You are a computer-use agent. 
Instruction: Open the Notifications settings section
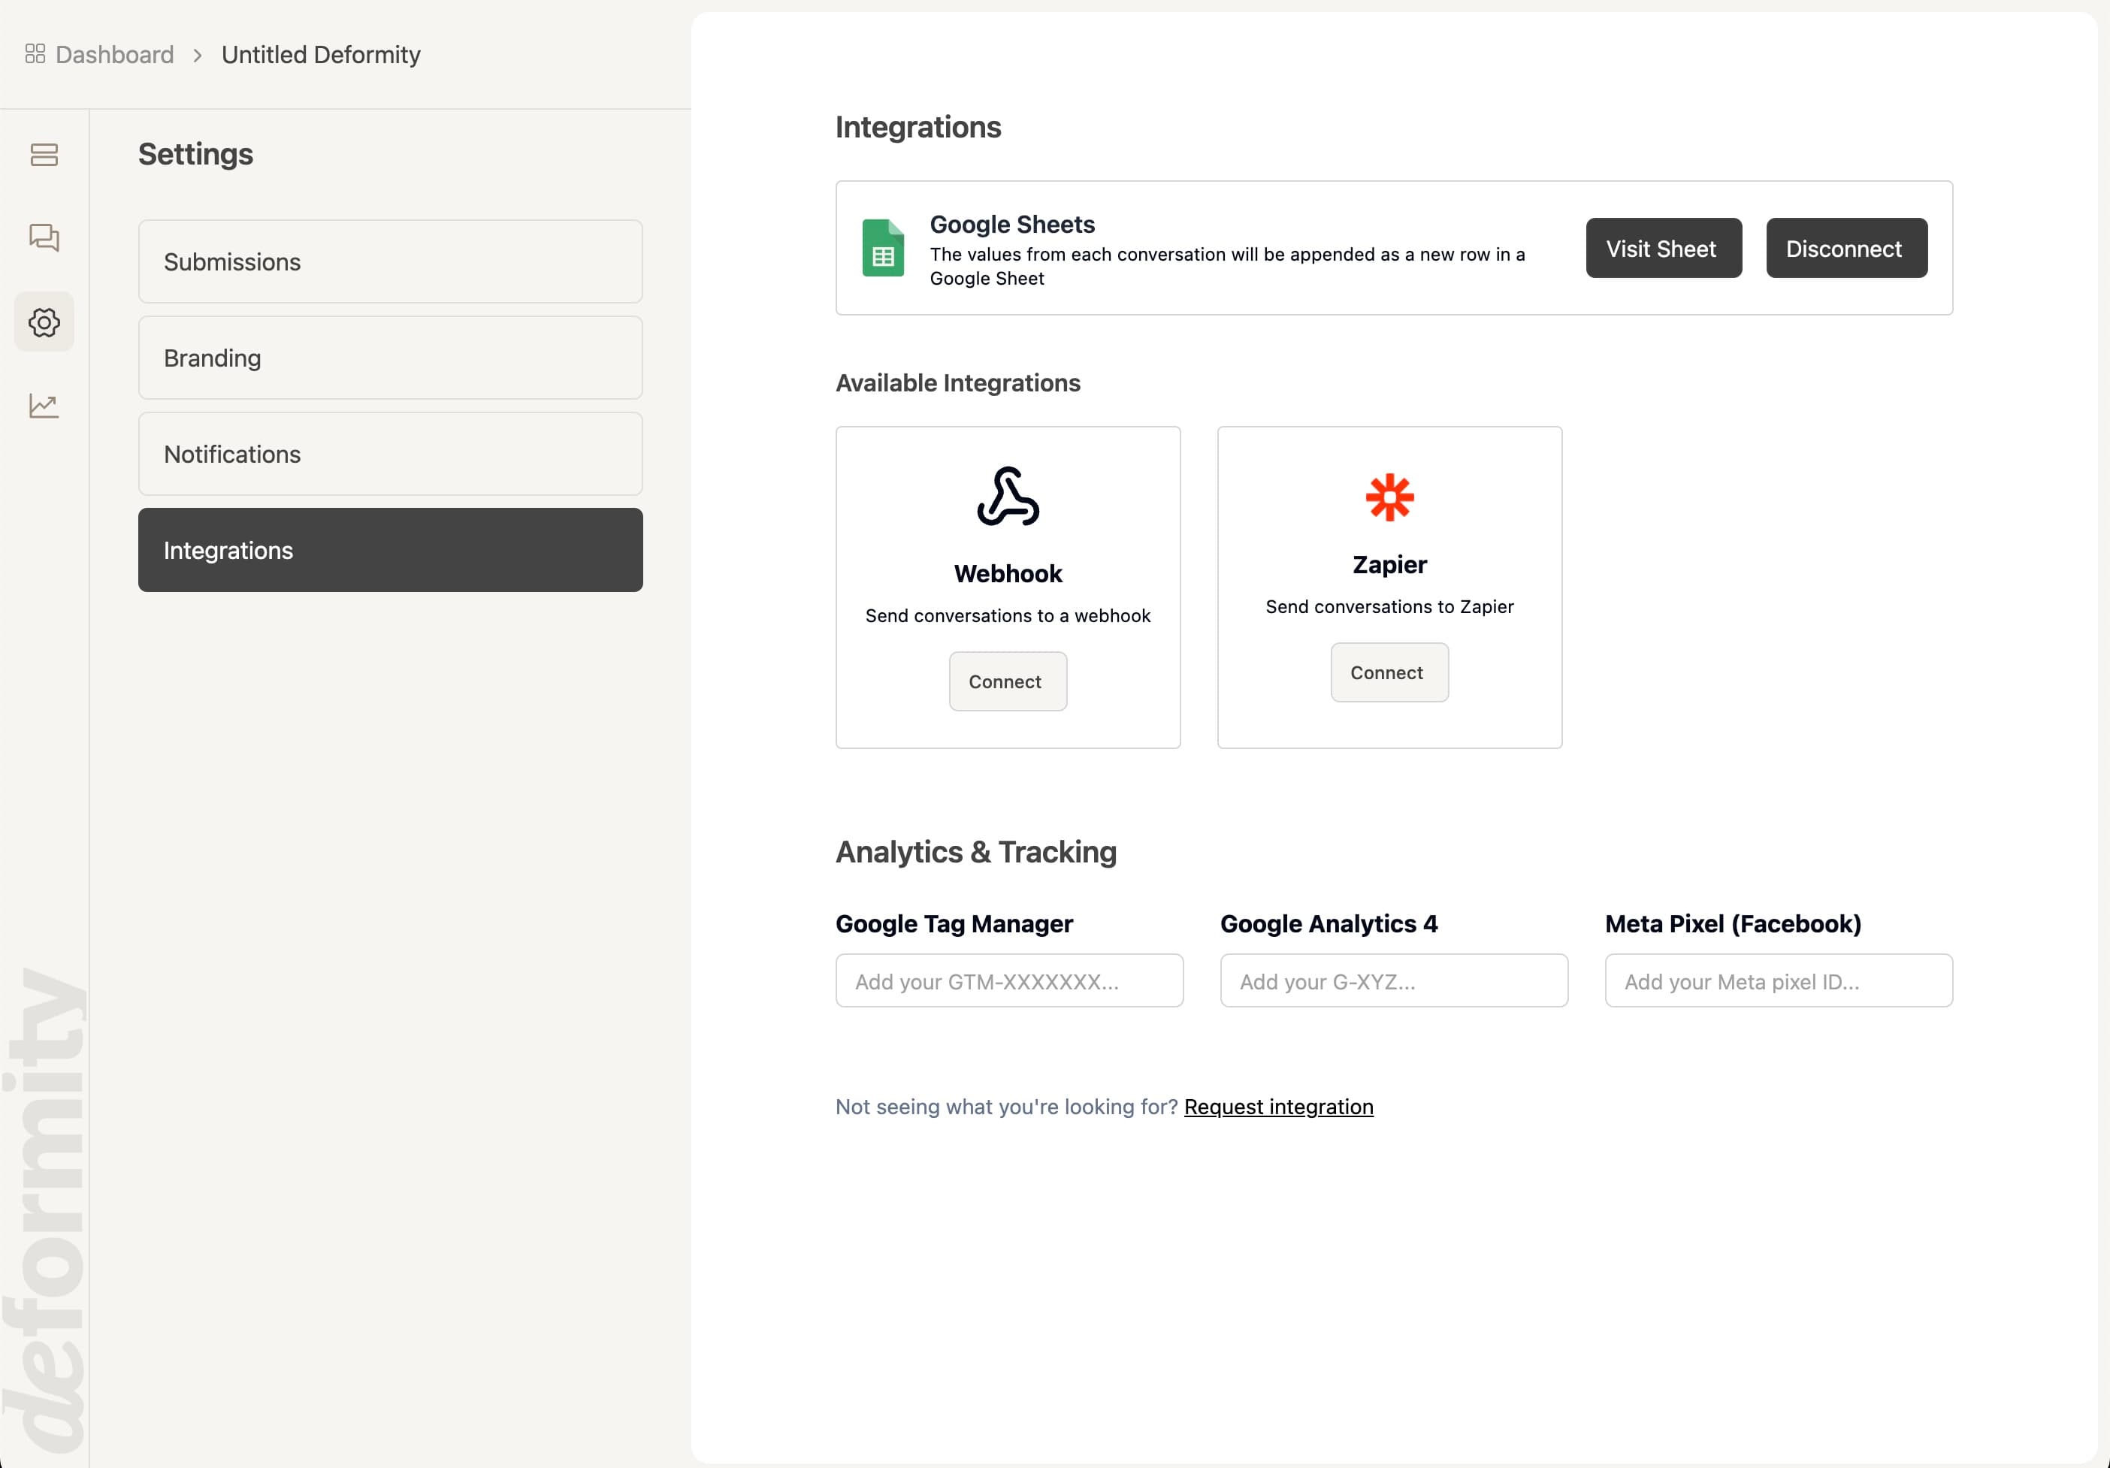pyautogui.click(x=390, y=454)
